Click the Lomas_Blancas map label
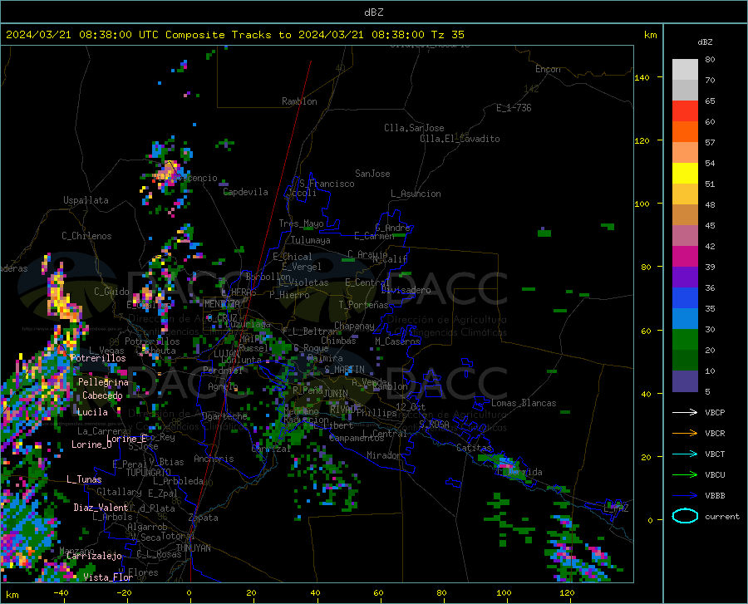Viewport: 748px width, 604px height. click(x=524, y=403)
